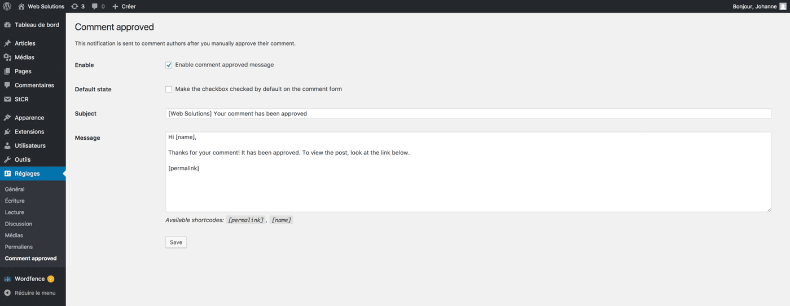Open the Bonjour, Johanne account menu
The height and width of the screenshot is (306, 790).
coord(759,7)
